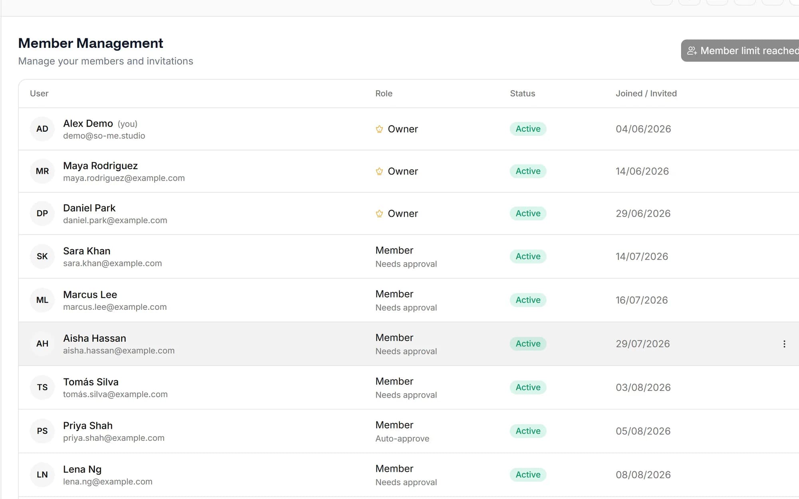
Task: Click the email priya.shah@example.com
Action: point(113,438)
